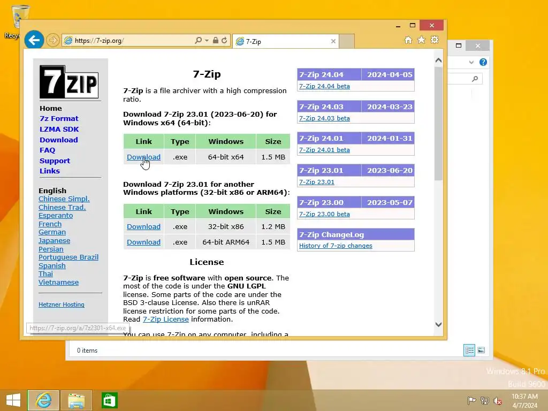Switch File Explorer to details view icon
Image resolution: width=548 pixels, height=411 pixels.
(x=469, y=350)
